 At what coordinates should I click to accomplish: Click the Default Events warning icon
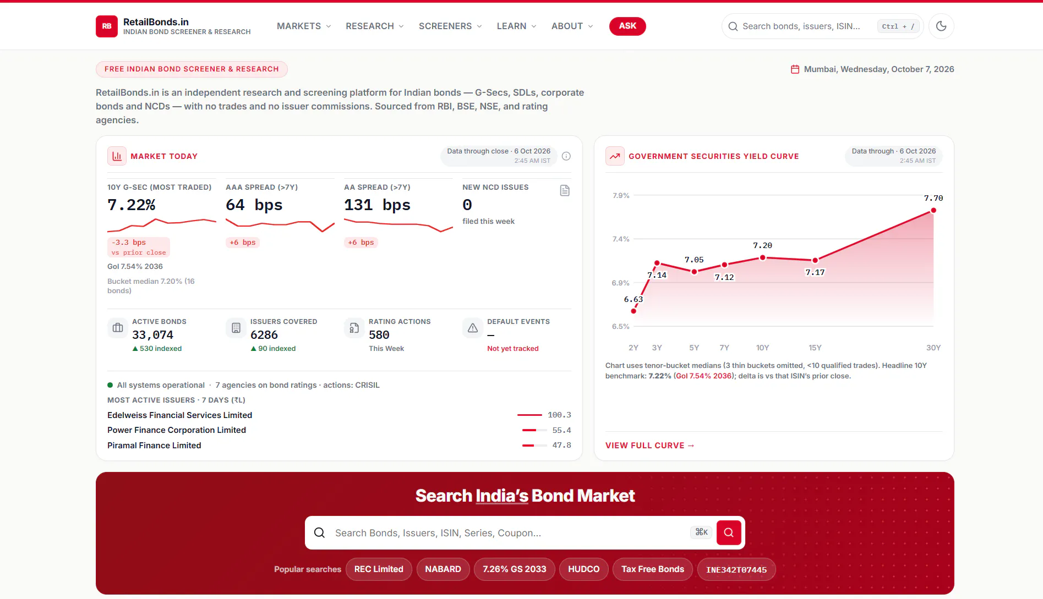[x=473, y=328]
